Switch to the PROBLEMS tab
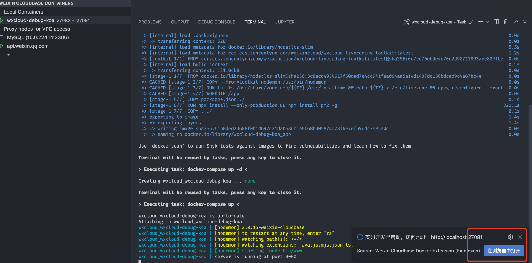Viewport: 532px width, 263px height. tap(150, 22)
